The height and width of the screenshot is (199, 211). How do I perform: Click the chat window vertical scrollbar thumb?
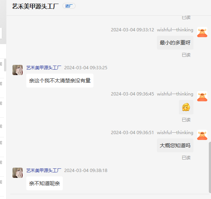[210, 167]
